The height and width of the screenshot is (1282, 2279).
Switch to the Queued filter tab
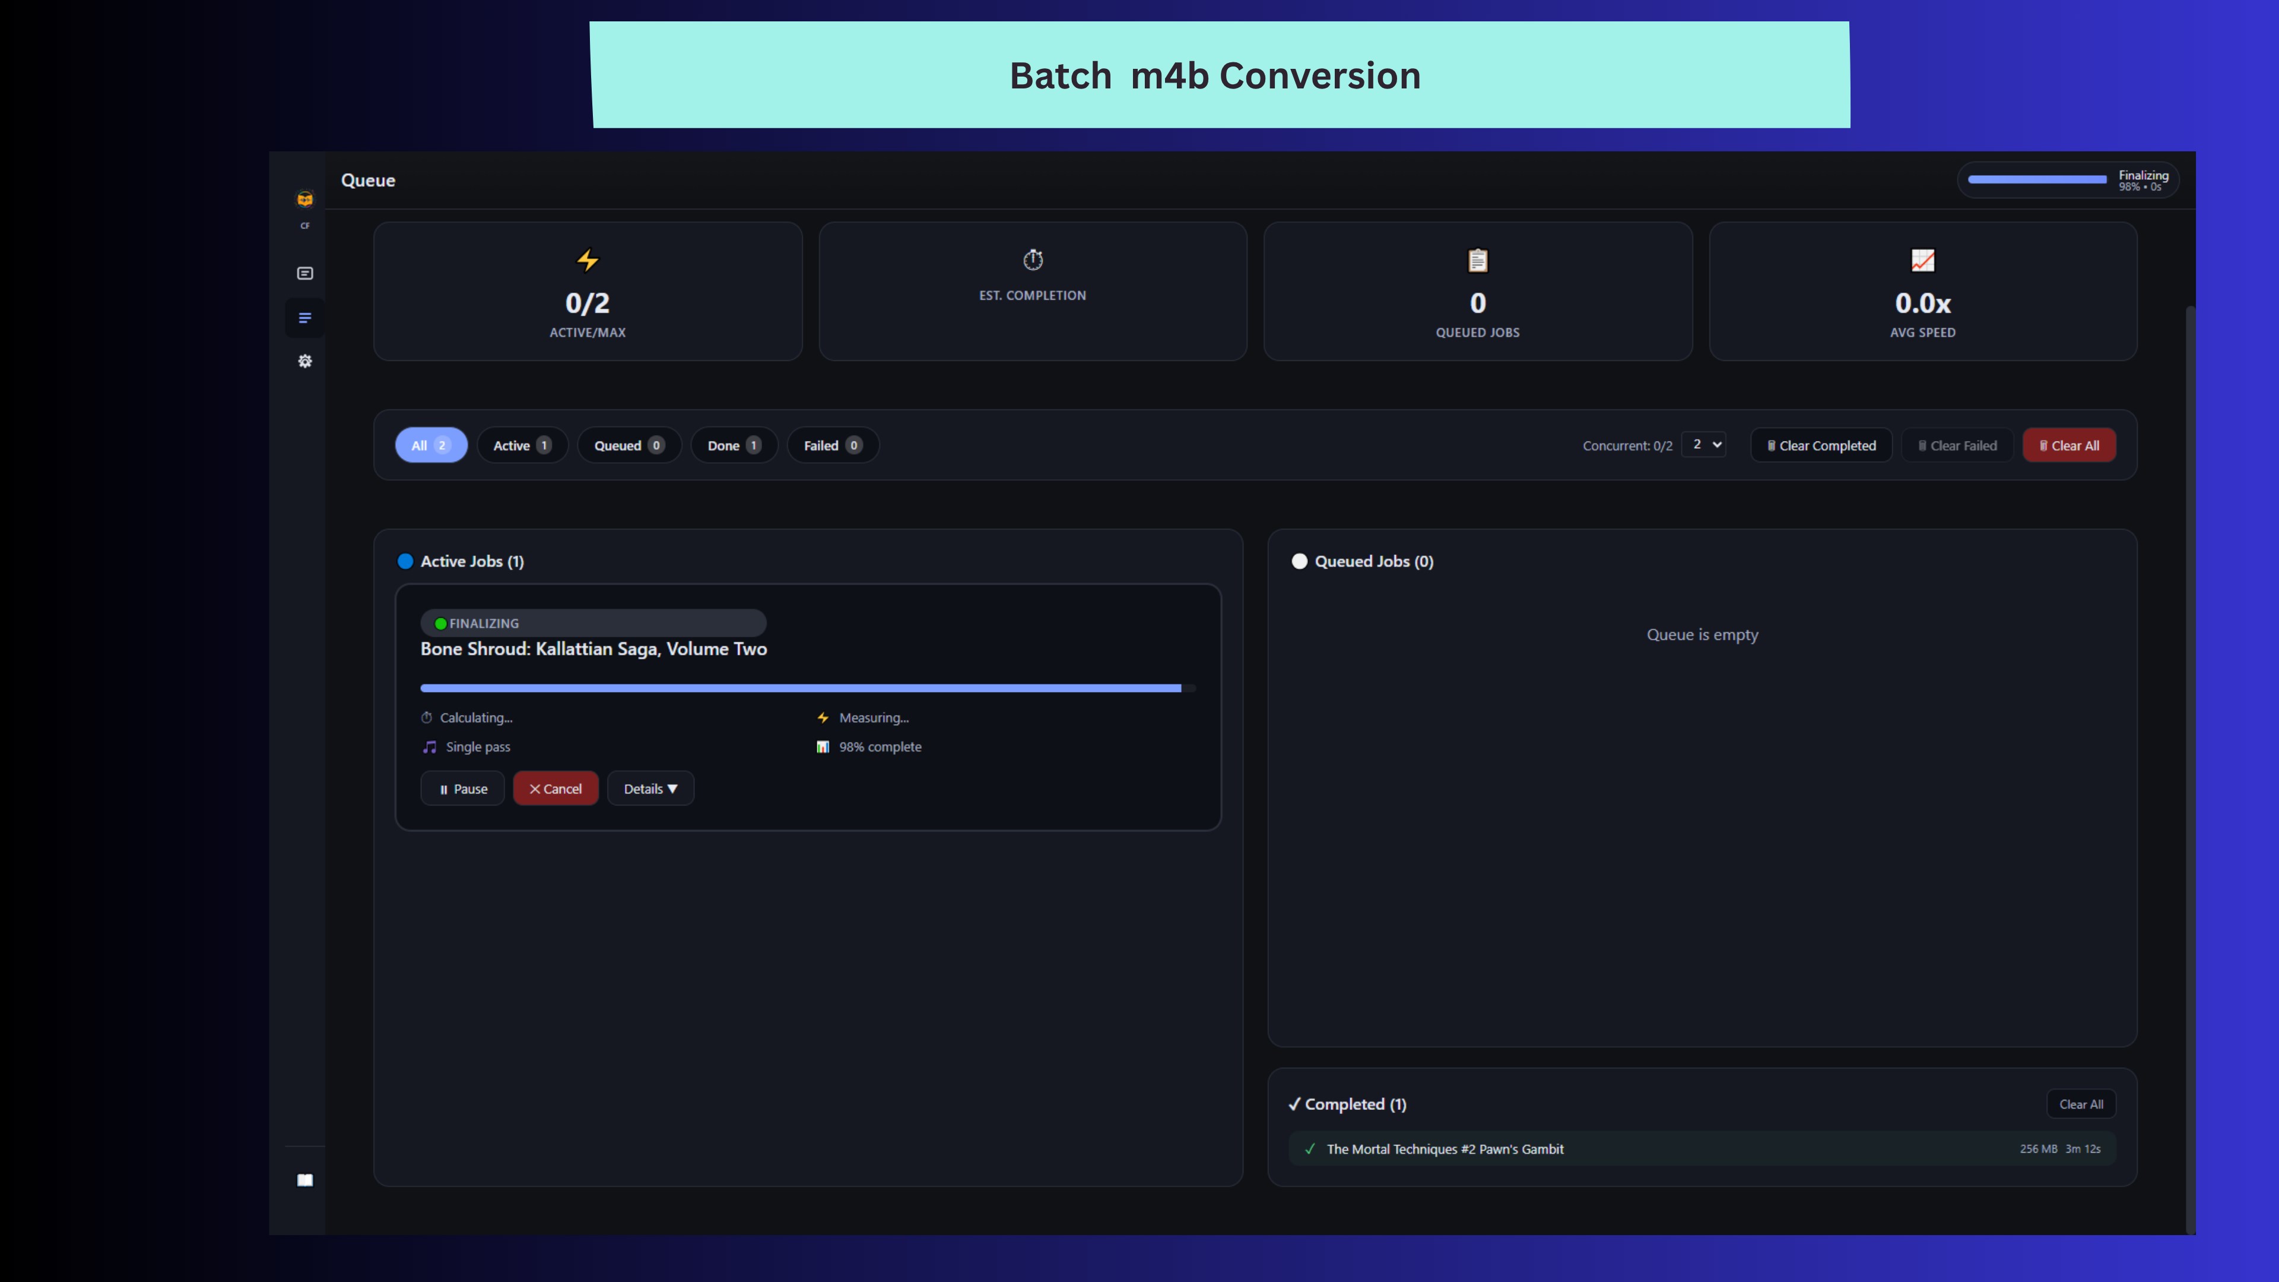click(x=629, y=445)
